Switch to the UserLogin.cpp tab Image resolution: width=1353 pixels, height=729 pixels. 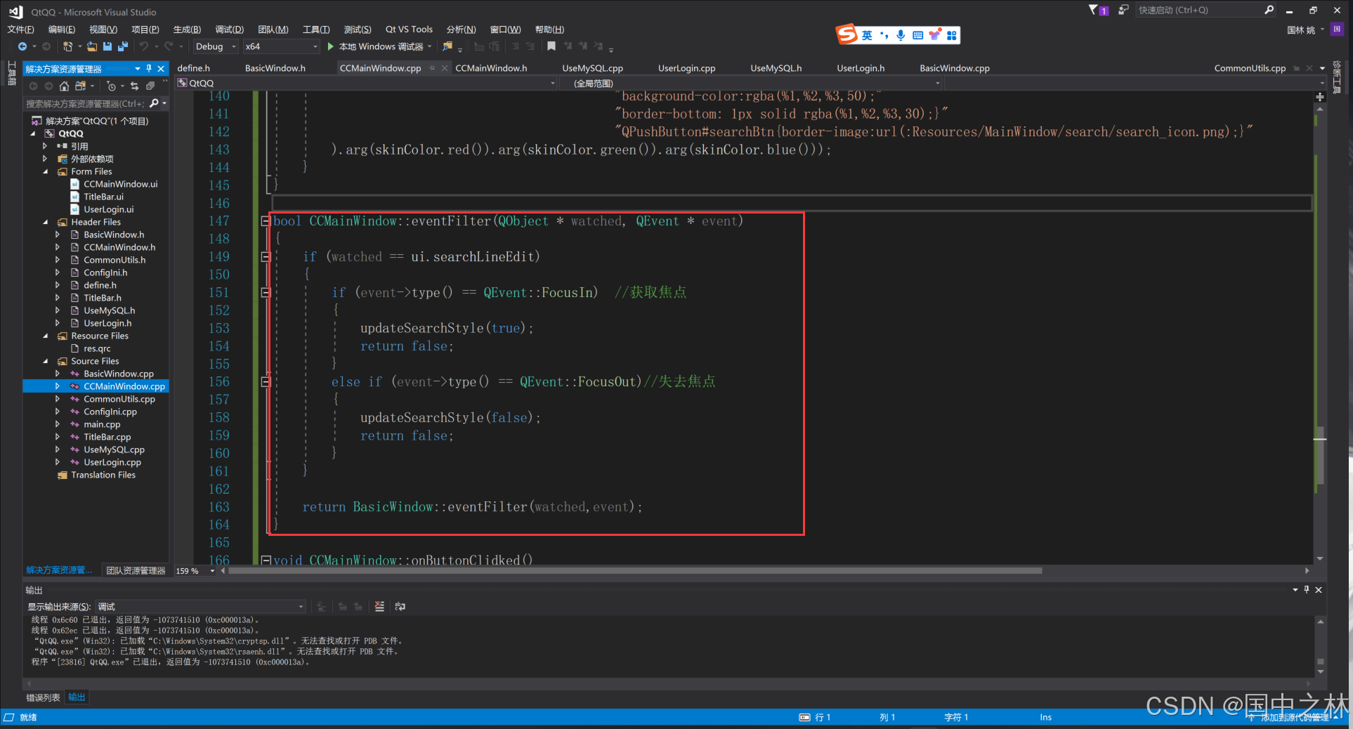click(x=686, y=68)
